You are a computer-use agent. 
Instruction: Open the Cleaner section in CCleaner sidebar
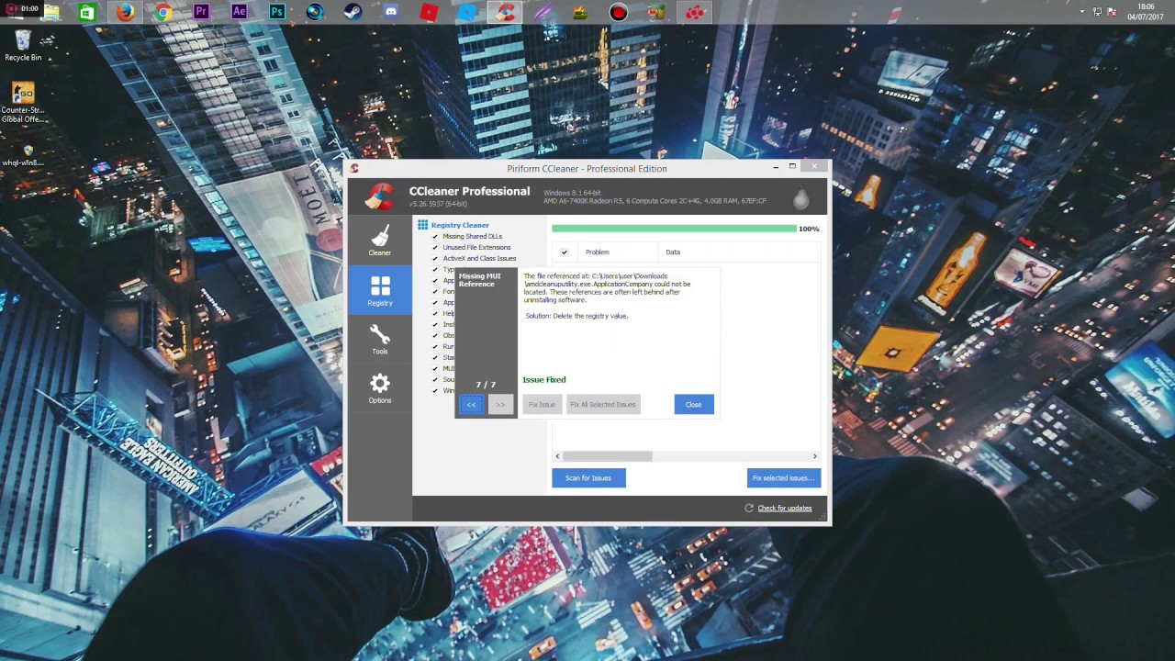click(x=379, y=241)
